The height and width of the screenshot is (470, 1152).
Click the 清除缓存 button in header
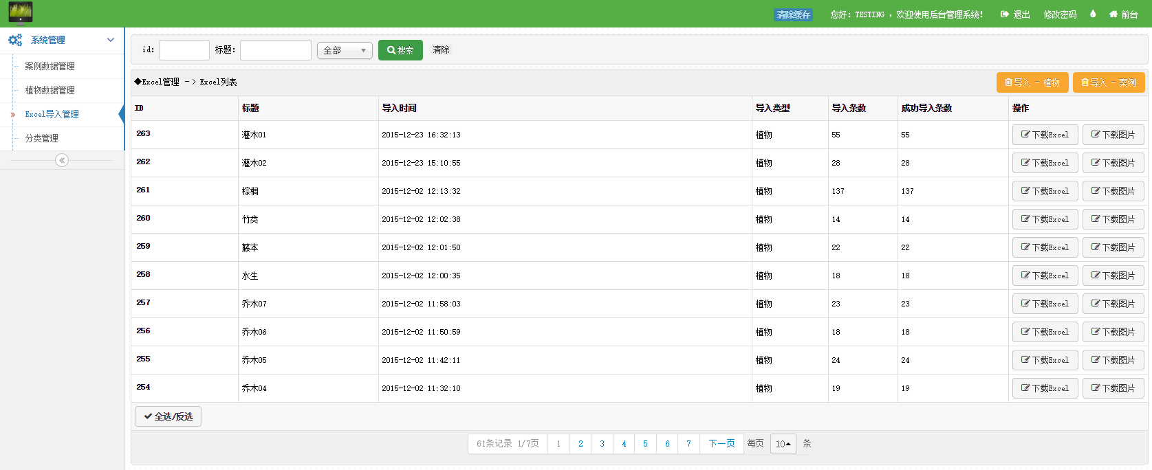pos(793,14)
